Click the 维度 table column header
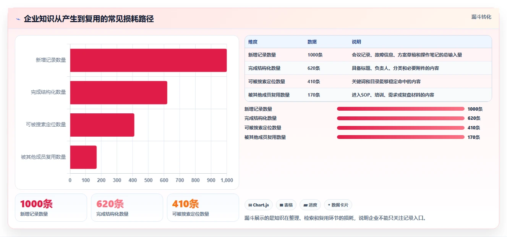The height and width of the screenshot is (237, 507). tap(253, 42)
